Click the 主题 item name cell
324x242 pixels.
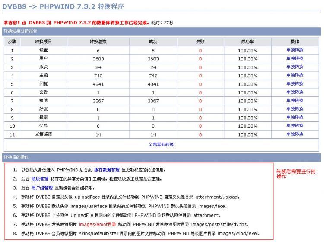click(43, 75)
